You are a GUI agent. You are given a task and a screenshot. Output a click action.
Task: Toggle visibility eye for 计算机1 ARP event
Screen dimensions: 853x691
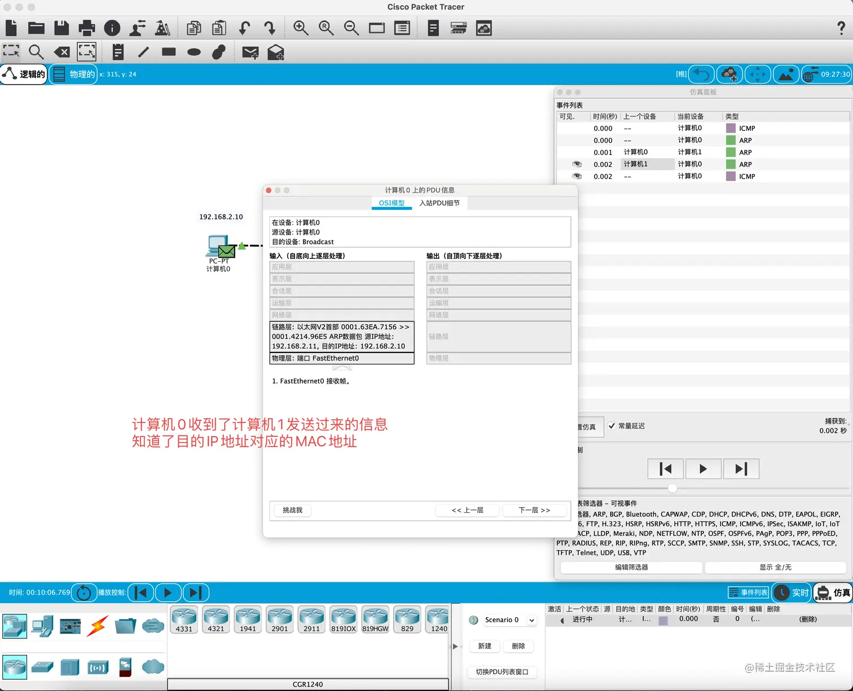[x=577, y=164]
